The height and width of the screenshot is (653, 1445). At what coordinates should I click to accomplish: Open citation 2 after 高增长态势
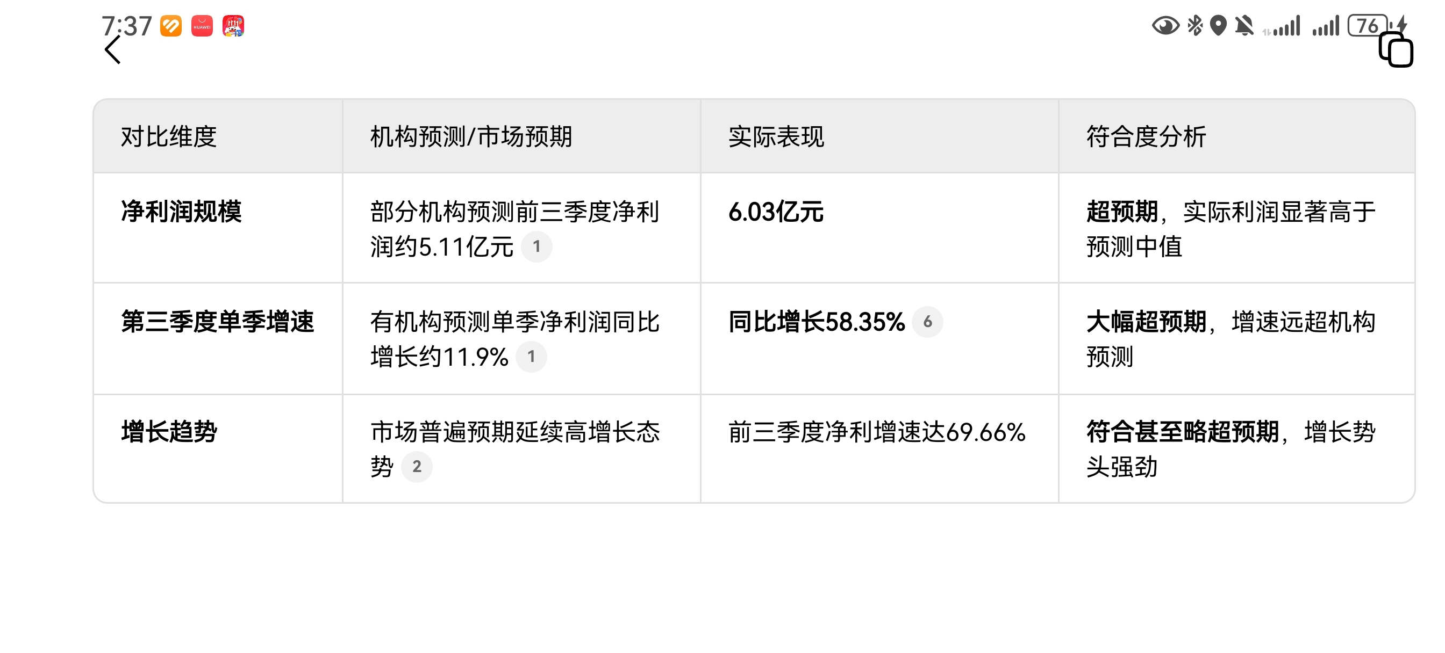click(x=416, y=466)
